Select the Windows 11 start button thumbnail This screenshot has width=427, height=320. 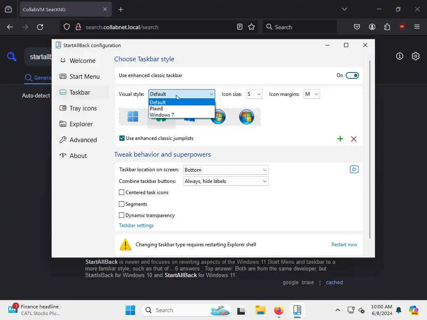(x=133, y=117)
